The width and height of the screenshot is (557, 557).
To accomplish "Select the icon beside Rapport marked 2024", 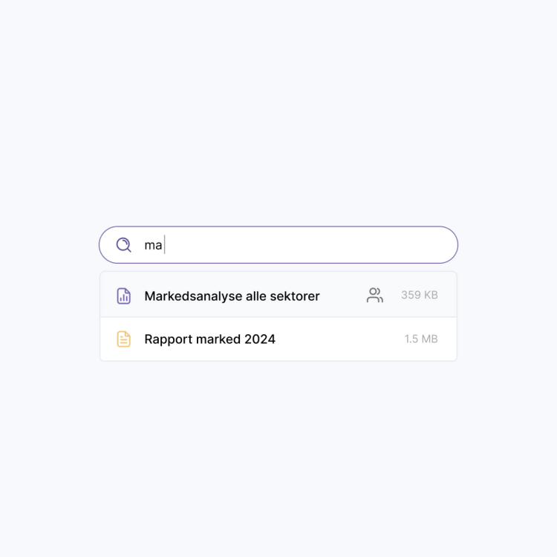I will coord(124,339).
